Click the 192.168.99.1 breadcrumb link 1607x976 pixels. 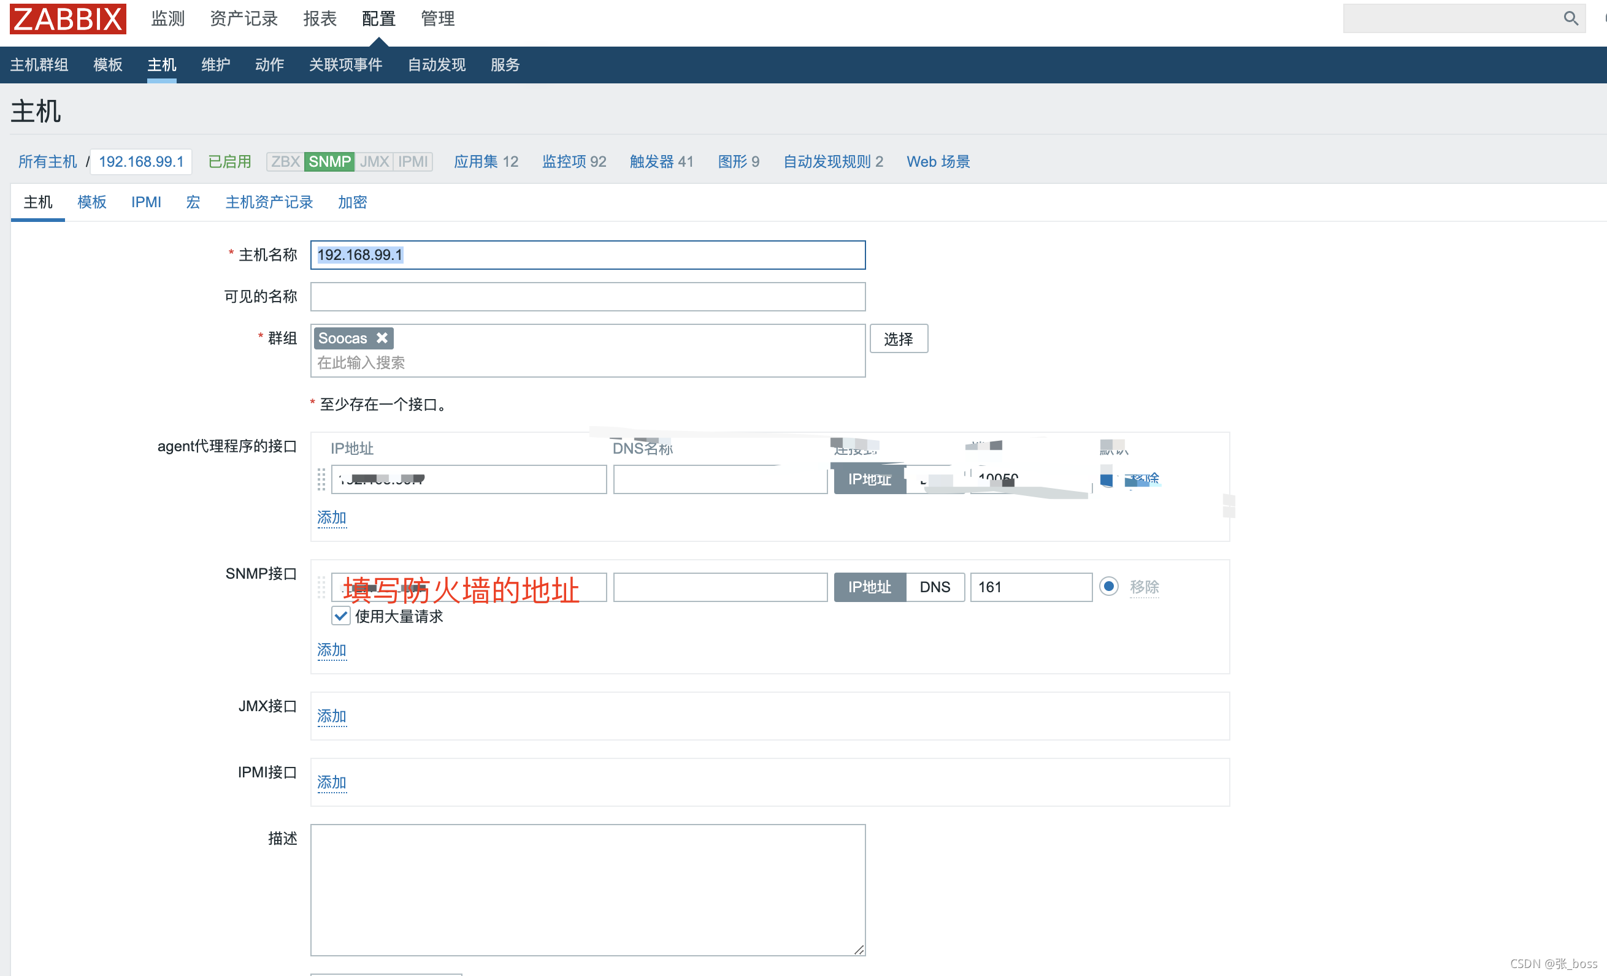[141, 161]
